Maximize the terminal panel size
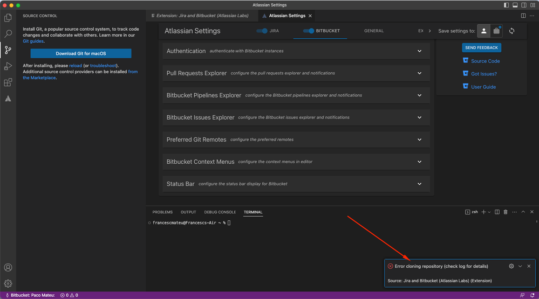Viewport: 539px width, 299px height. coord(523,212)
